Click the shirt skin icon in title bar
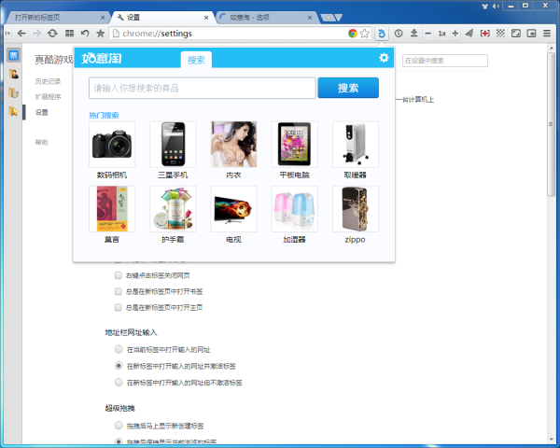The height and width of the screenshot is (448, 560). [484, 7]
